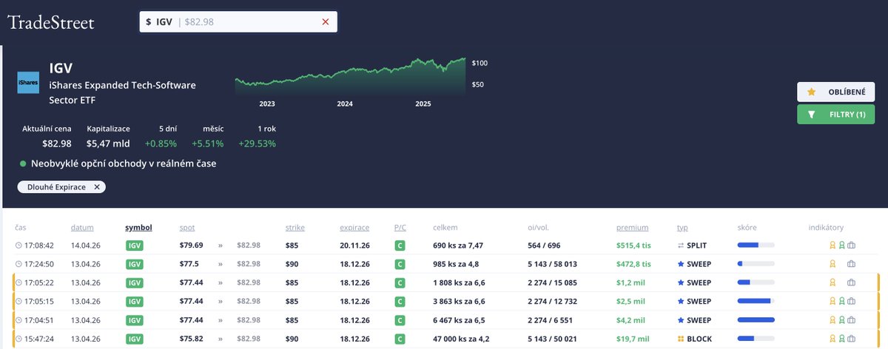Click the $4,2 mil premium value
Screen dimensions: 888x349
630,320
